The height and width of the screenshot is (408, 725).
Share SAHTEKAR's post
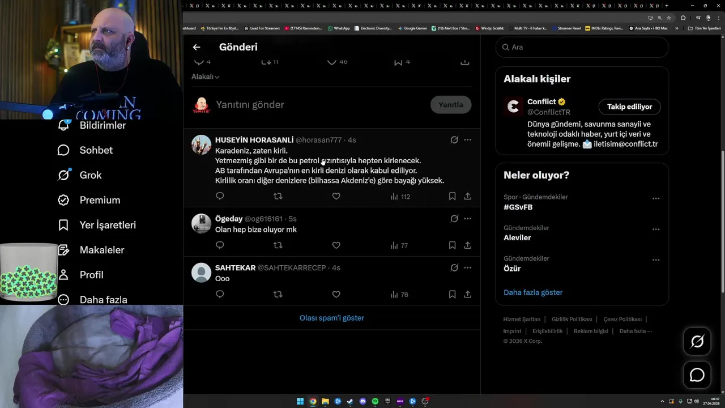click(467, 294)
